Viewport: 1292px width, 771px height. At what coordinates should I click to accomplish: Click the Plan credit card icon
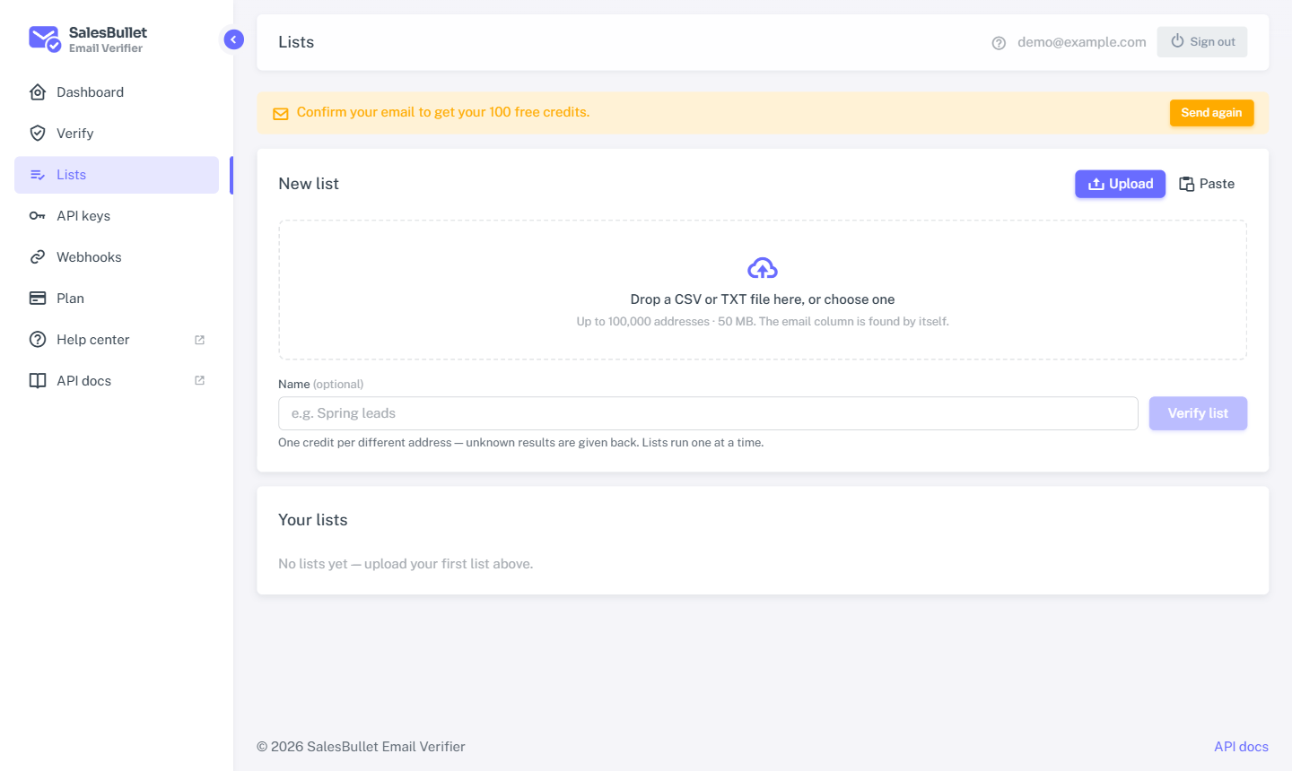tap(38, 299)
